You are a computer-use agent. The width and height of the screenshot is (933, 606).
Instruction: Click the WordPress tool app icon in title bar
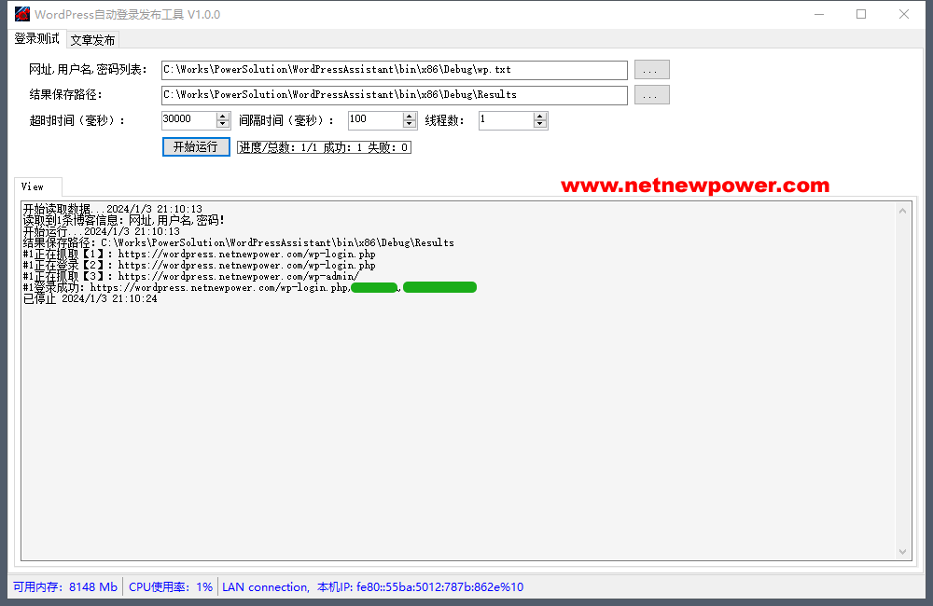click(x=21, y=14)
